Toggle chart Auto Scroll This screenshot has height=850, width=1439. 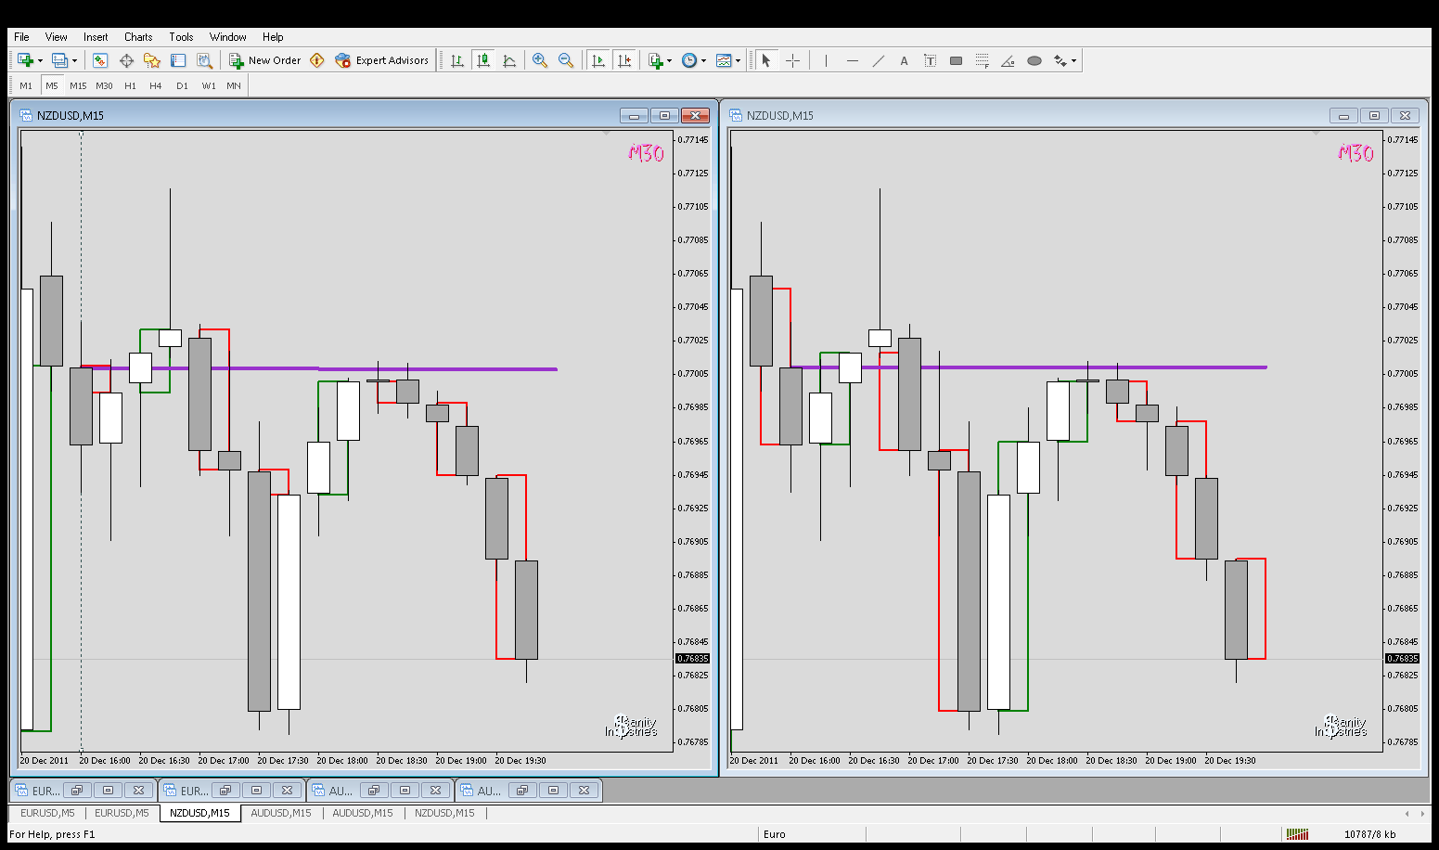(598, 60)
